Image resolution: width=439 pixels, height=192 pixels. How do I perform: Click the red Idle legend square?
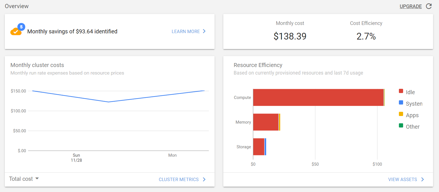401,91
